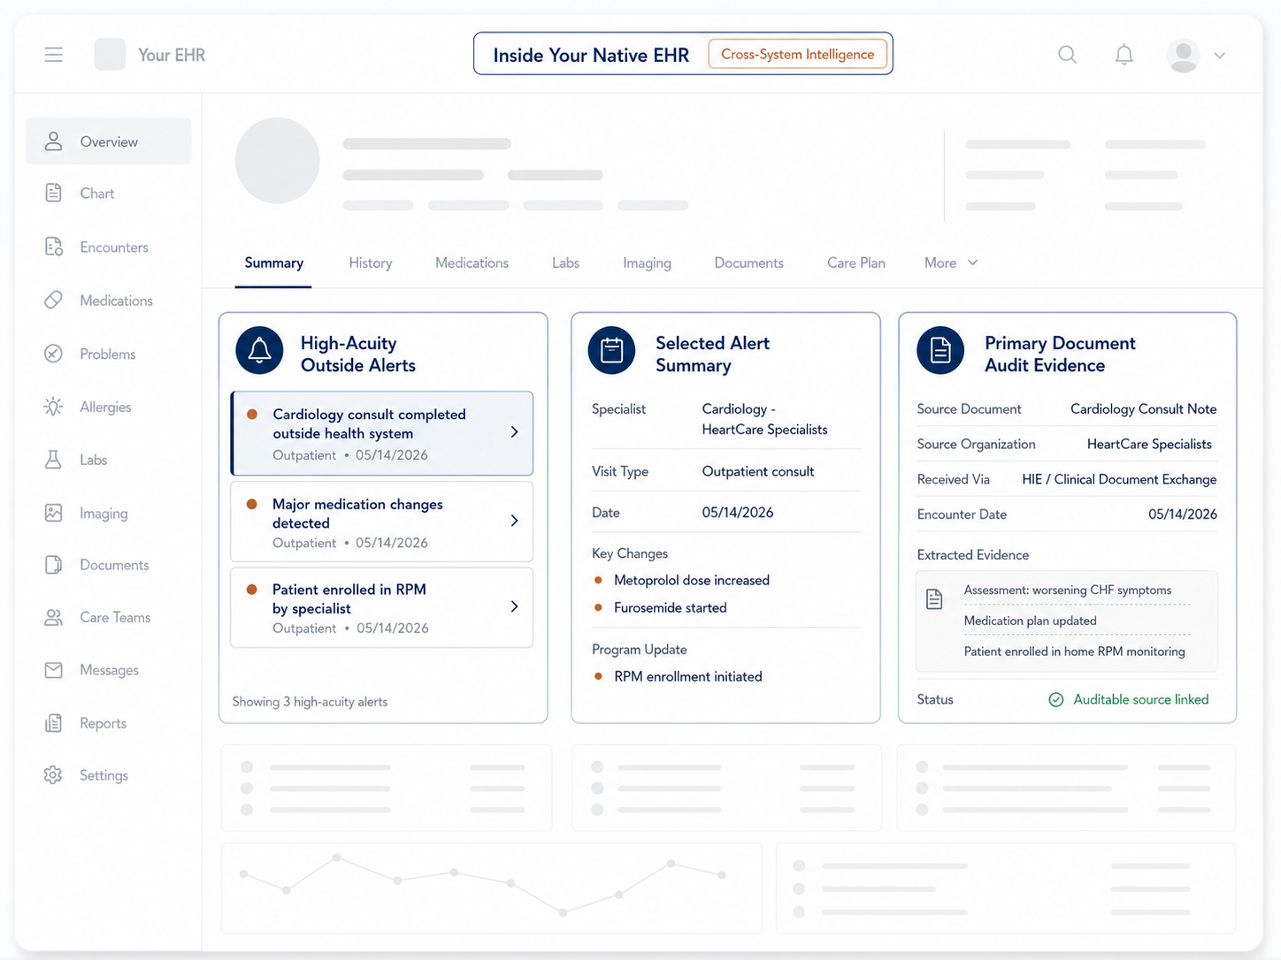Click the Auditable source linked link

[1140, 699]
